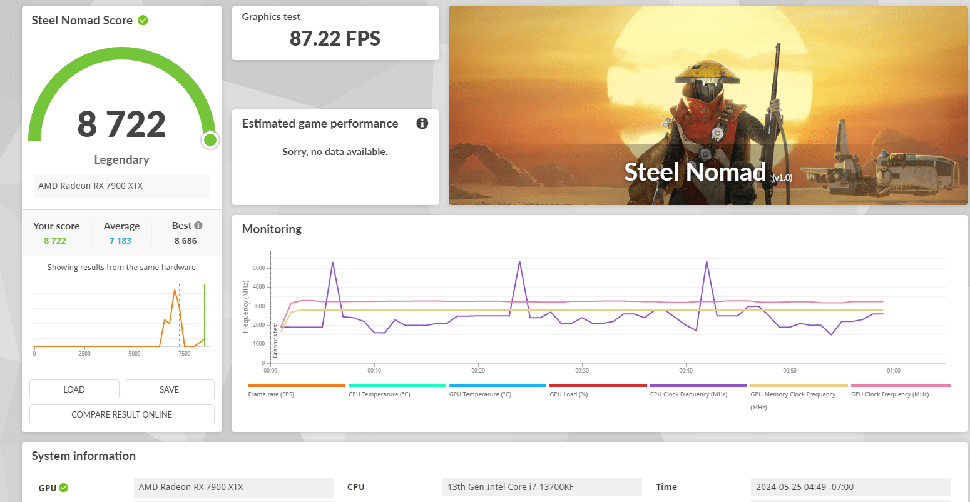Click the System information heading
Image resolution: width=970 pixels, height=502 pixels.
click(x=84, y=456)
